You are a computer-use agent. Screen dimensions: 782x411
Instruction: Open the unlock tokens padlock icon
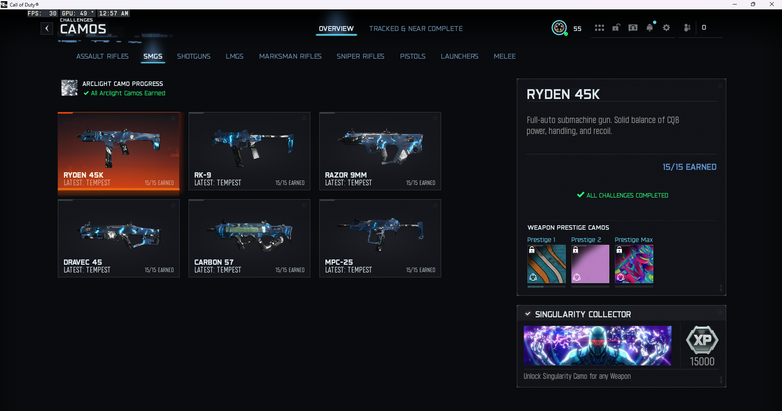click(x=616, y=28)
